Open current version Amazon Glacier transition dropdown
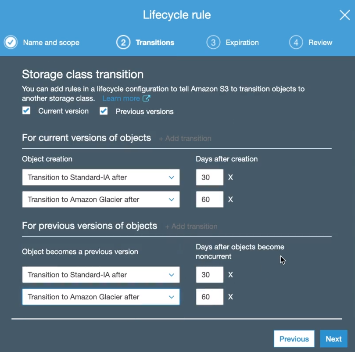The image size is (355, 352). pos(101,199)
